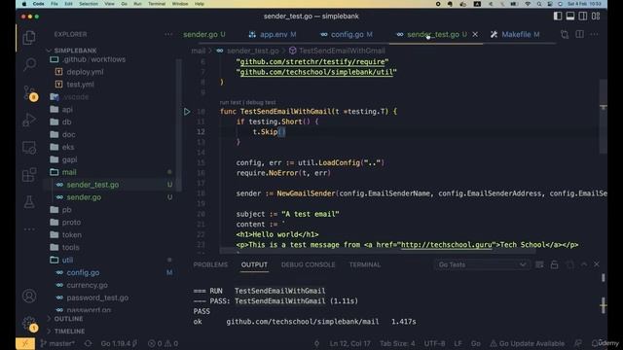
Task: Open the Extensions view
Action: coord(29,175)
